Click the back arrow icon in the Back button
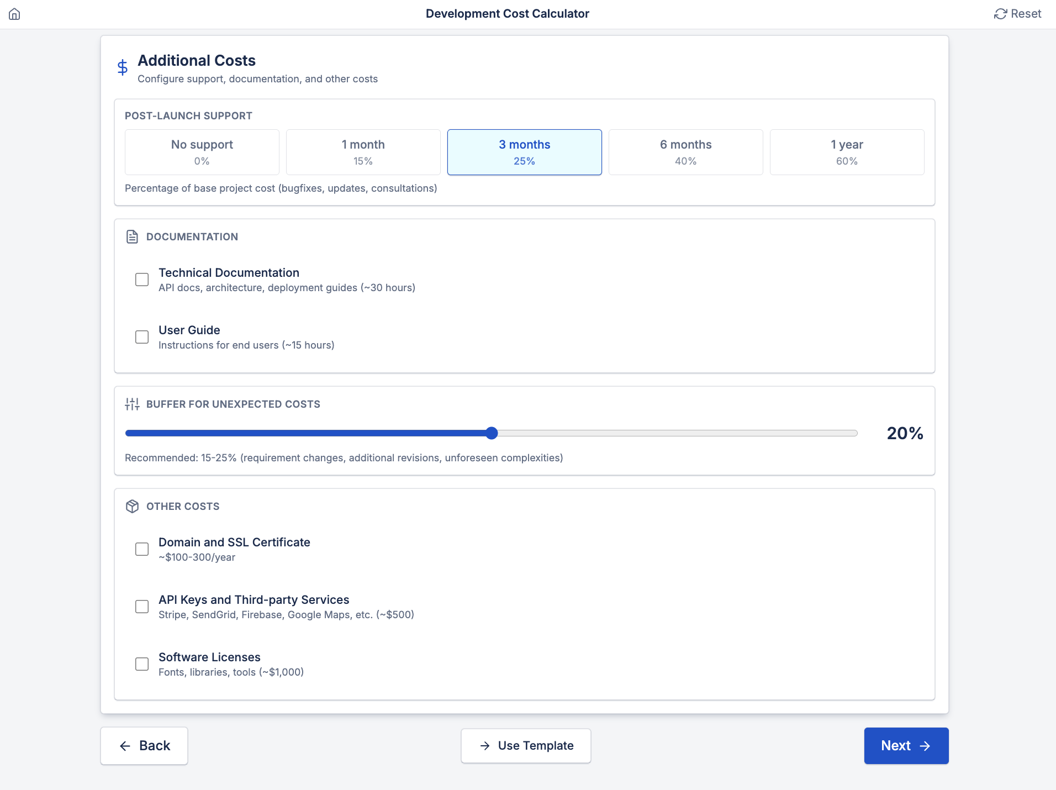1056x790 pixels. pos(124,745)
